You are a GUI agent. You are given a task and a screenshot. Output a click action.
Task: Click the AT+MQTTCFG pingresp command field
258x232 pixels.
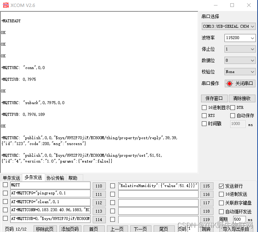(x=50, y=193)
